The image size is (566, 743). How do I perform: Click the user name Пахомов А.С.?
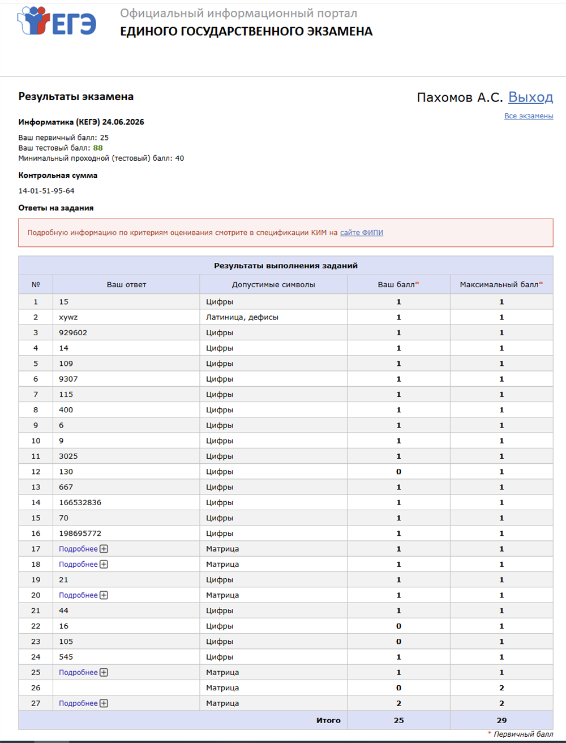point(460,97)
